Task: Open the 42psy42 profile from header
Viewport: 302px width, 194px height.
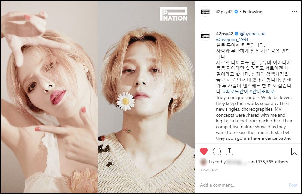Action: pos(224,12)
